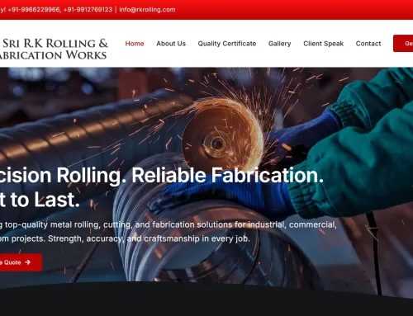Open the Gallery menu item
413x316 pixels.
[x=279, y=44]
